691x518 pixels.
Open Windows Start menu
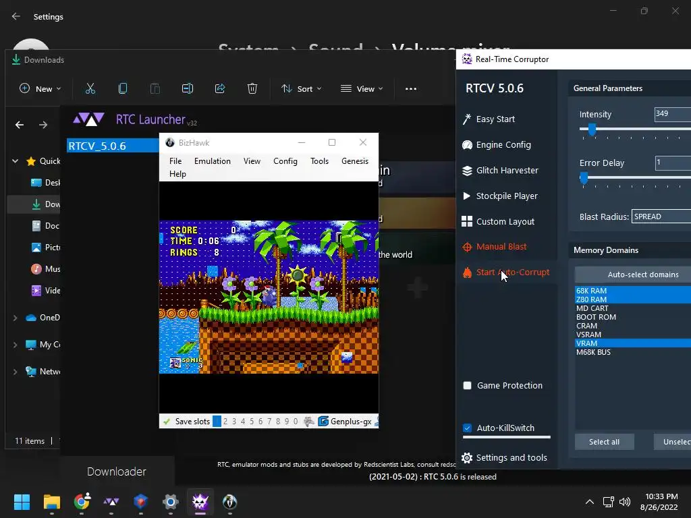point(22,502)
